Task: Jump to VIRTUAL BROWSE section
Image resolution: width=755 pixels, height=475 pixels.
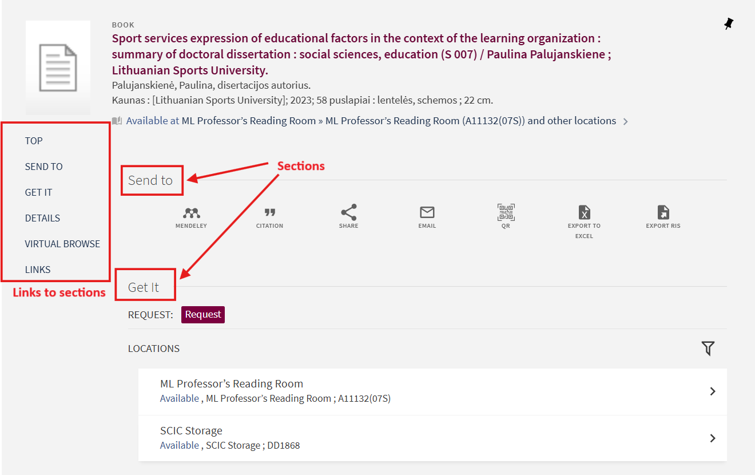Action: pyautogui.click(x=62, y=244)
